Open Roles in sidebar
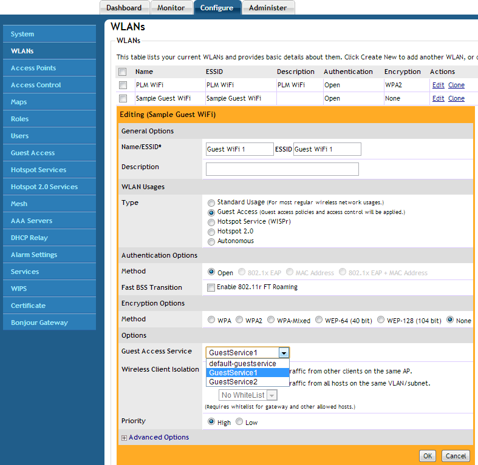 coord(49,119)
